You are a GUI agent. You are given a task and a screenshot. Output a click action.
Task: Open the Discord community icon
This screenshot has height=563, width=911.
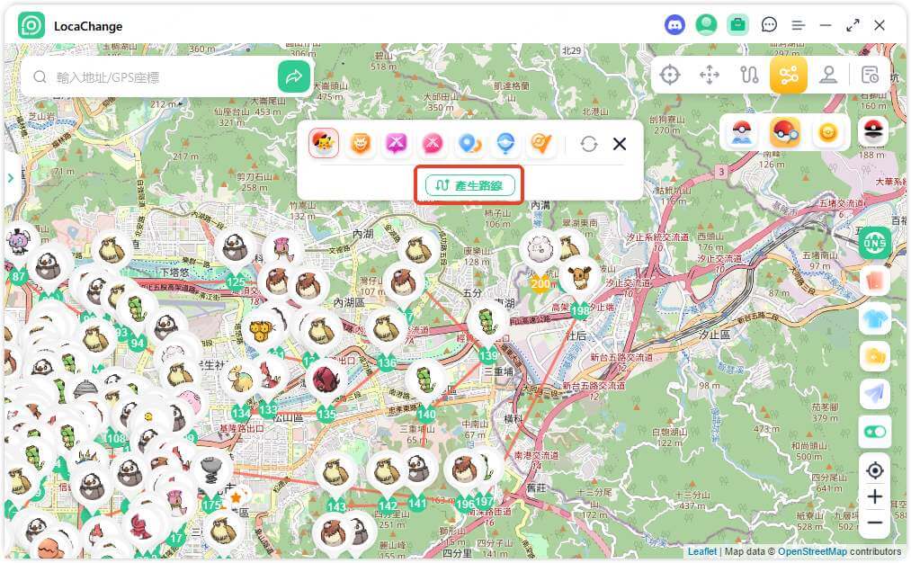click(674, 25)
